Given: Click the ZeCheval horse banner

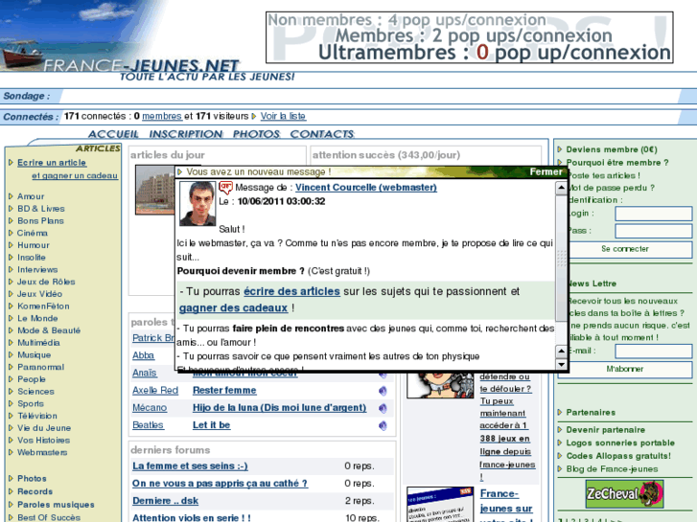Looking at the screenshot, I should 624,493.
